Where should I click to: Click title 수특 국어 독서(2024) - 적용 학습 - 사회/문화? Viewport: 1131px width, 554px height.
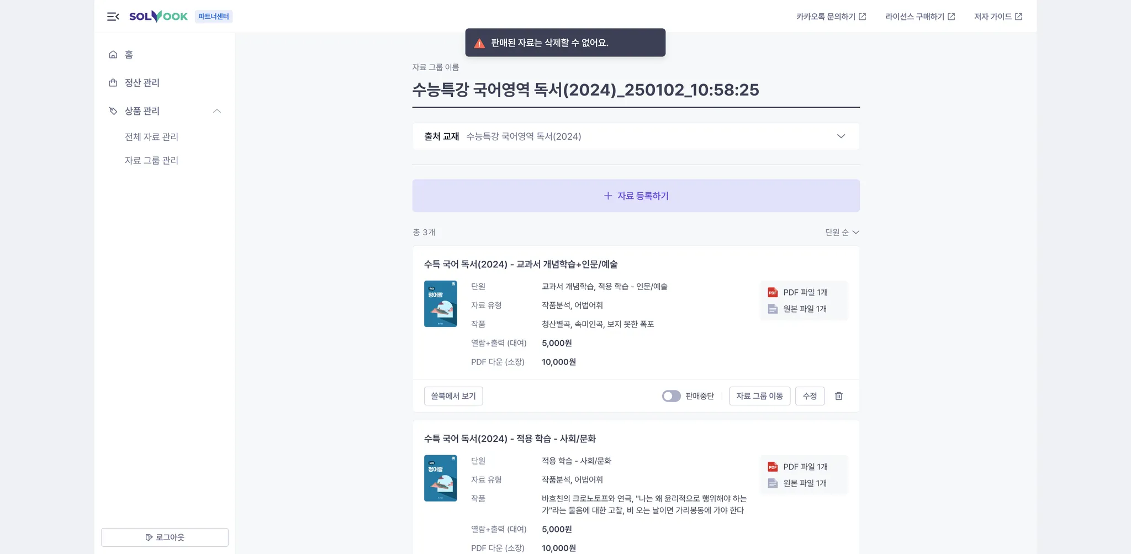(510, 439)
